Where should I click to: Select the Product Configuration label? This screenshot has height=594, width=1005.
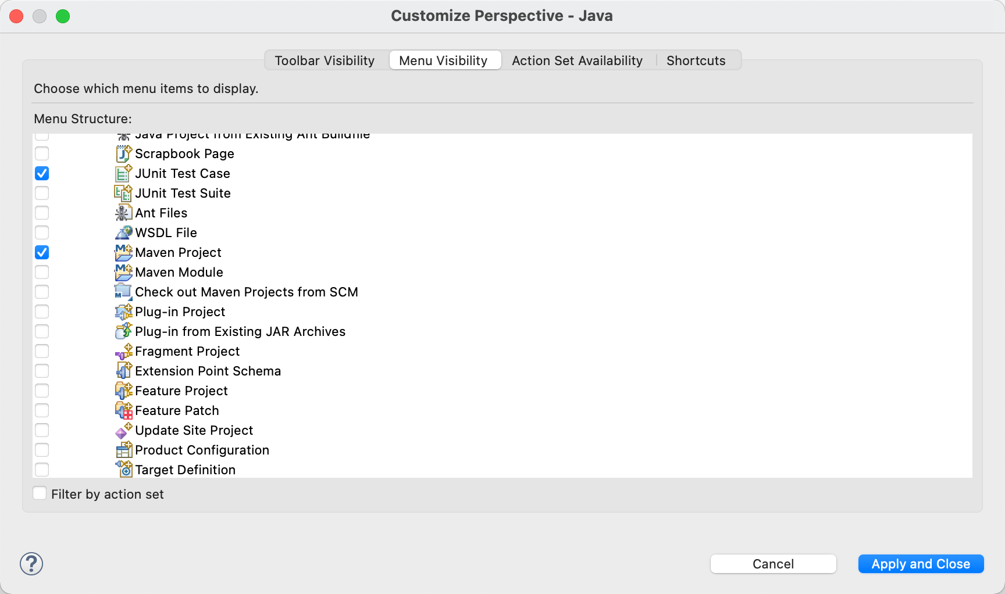pyautogui.click(x=202, y=450)
